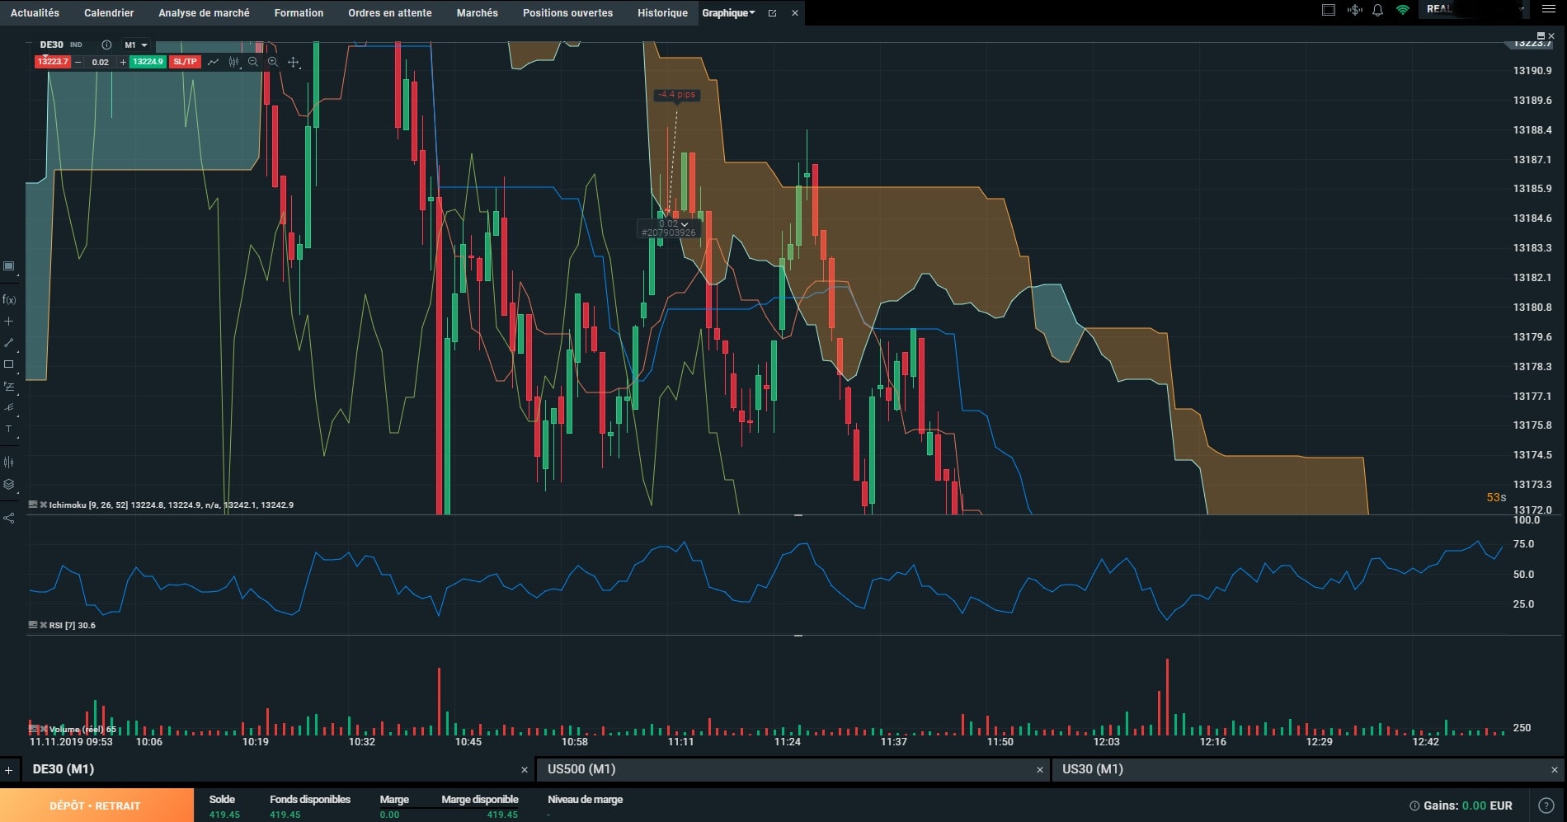Click the DÉPÔT • RETRAIT button
The width and height of the screenshot is (1567, 822).
pyautogui.click(x=96, y=806)
